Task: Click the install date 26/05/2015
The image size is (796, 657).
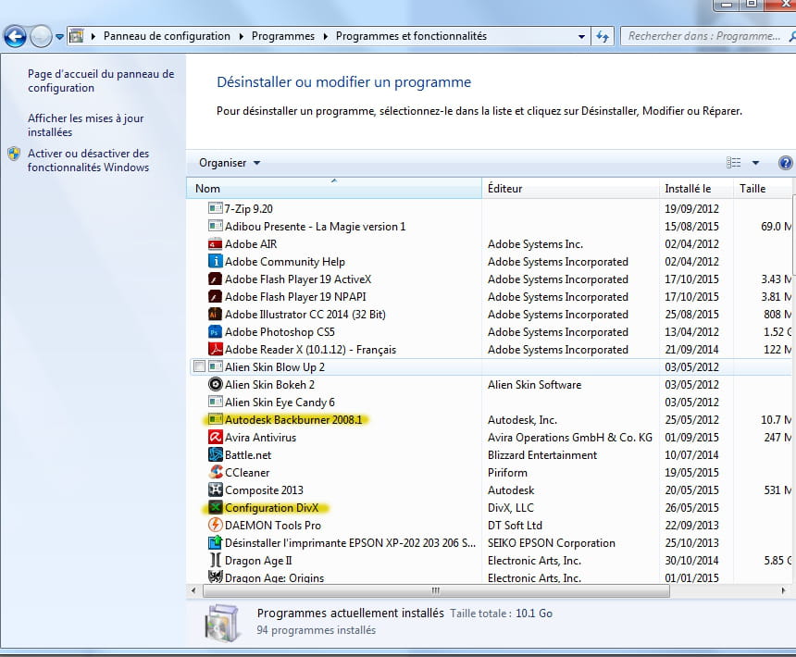Action: click(x=692, y=507)
